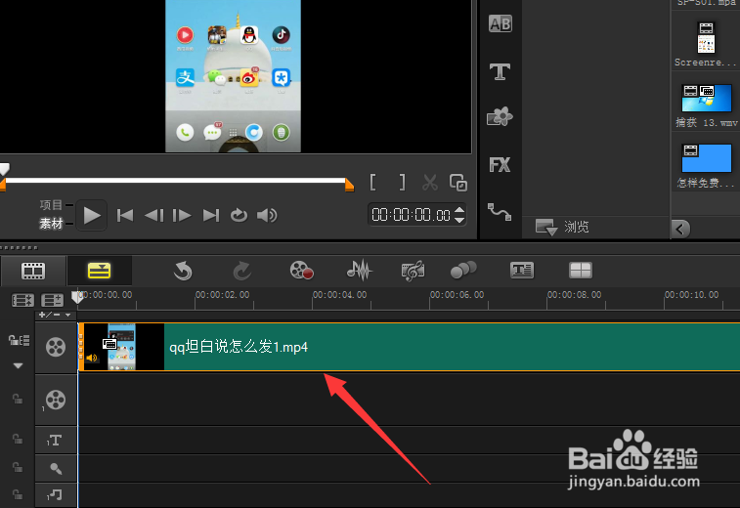This screenshot has height=508, width=740.
Task: Open the Path library icon
Action: tap(500, 212)
